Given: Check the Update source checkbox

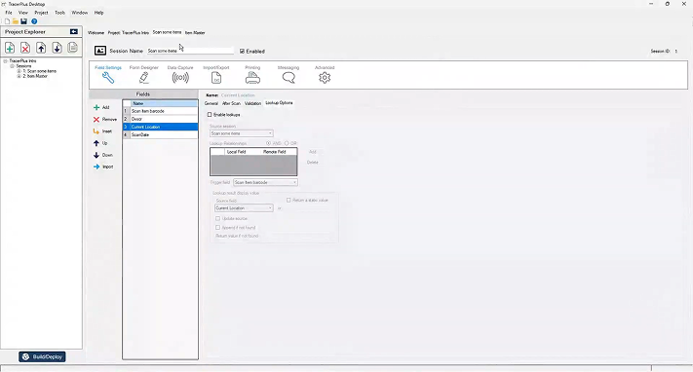Looking at the screenshot, I should click(217, 218).
